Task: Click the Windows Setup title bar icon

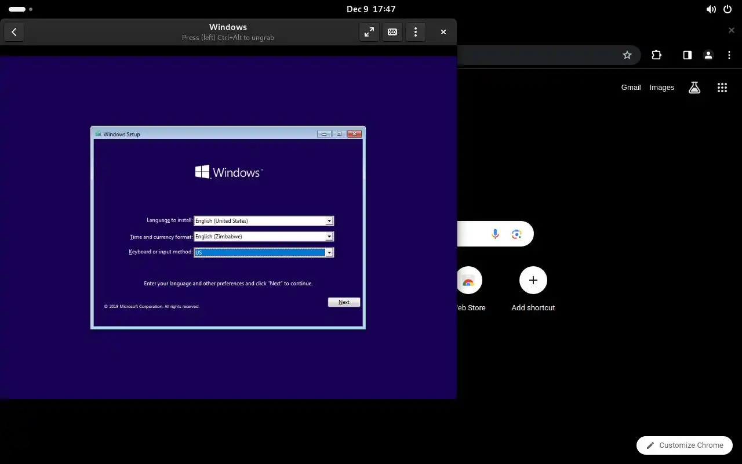Action: 98,134
